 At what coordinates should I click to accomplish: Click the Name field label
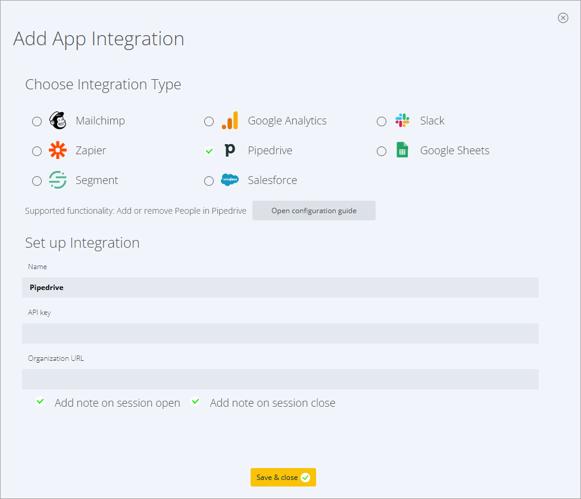[x=38, y=267]
